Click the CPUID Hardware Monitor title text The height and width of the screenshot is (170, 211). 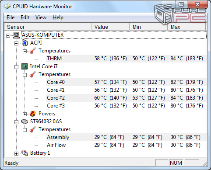42,7
